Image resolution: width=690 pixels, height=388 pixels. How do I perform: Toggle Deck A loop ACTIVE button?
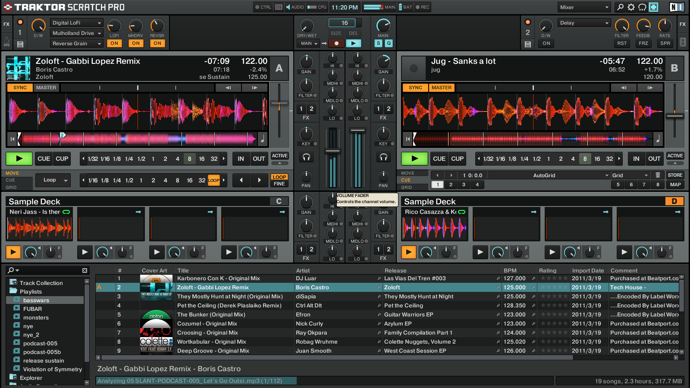[279, 156]
